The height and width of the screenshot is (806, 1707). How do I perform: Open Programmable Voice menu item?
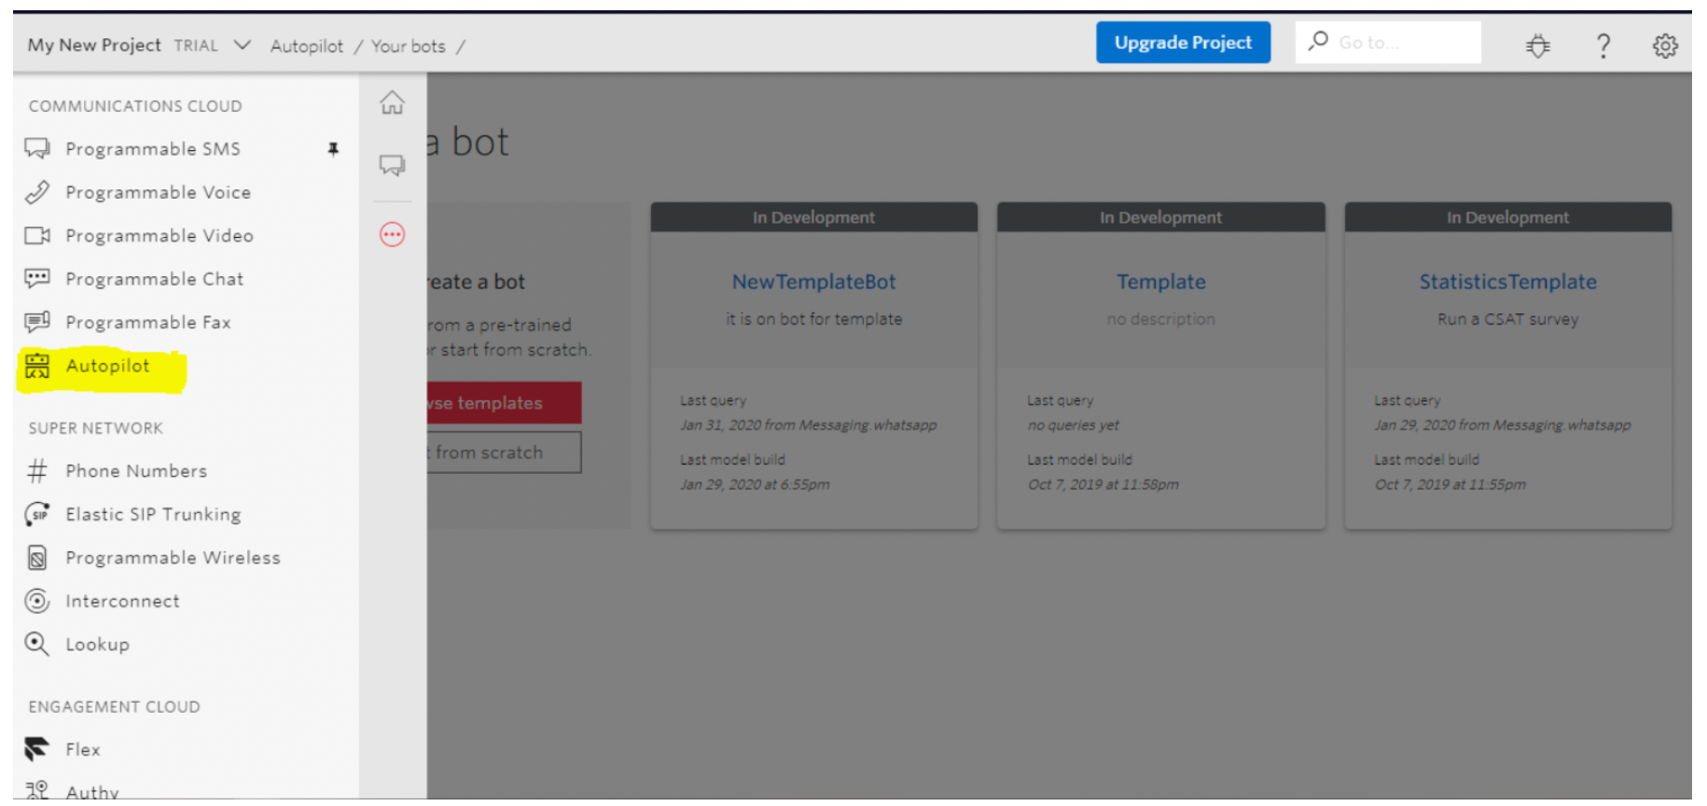tap(159, 192)
